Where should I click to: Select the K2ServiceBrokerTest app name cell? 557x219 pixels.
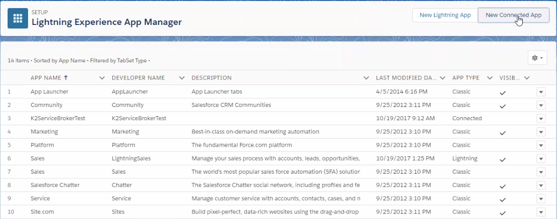58,118
